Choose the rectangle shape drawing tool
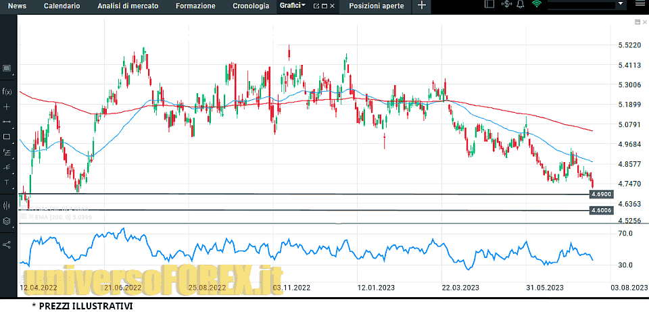Viewport: 649px width, 312px height. pyautogui.click(x=7, y=137)
